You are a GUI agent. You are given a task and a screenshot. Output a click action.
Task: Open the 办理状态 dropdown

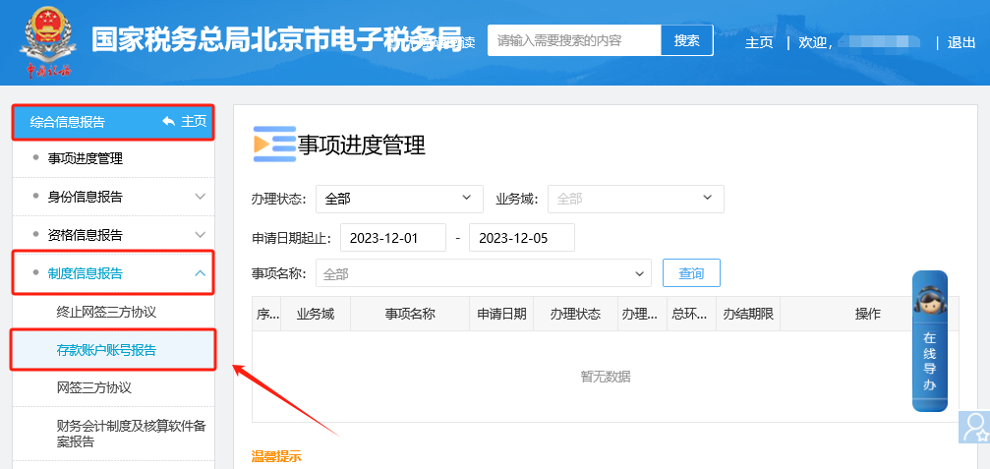399,199
